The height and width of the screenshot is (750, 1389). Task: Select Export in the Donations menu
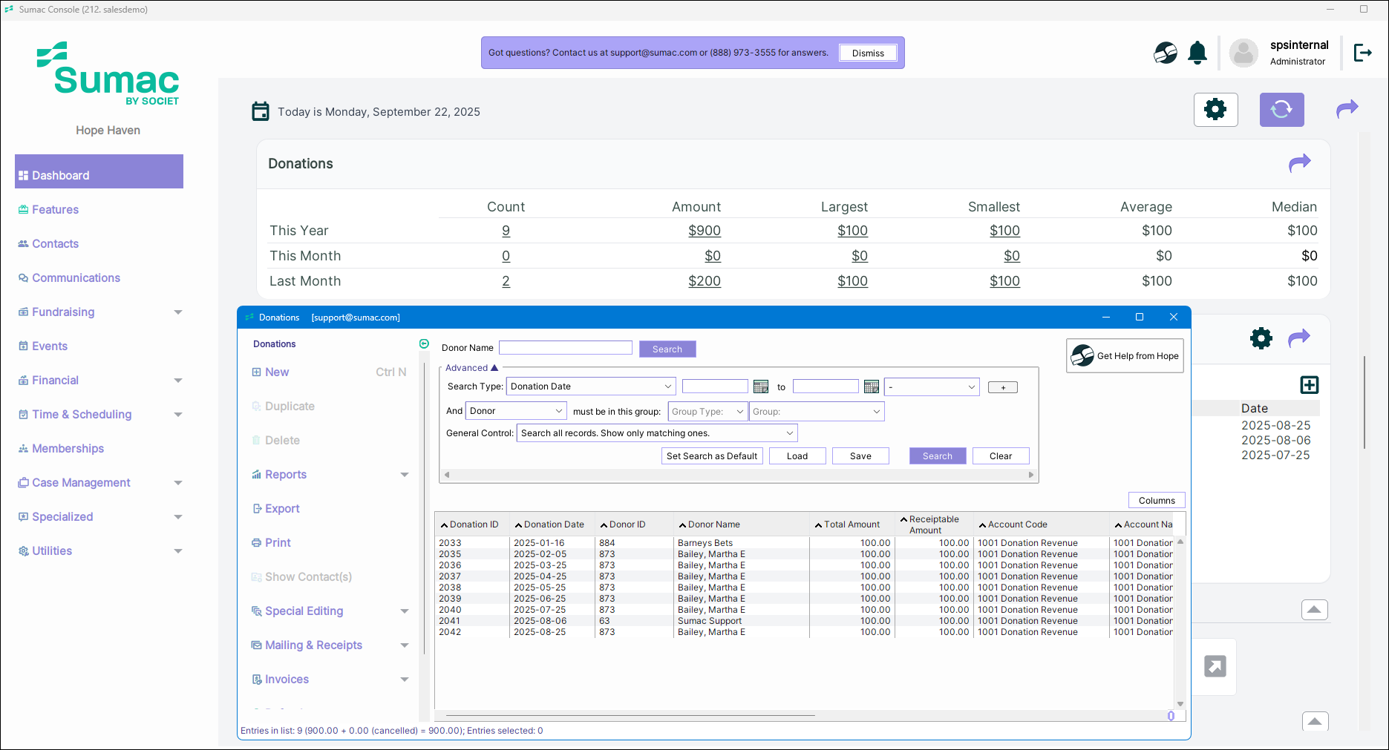(x=282, y=509)
